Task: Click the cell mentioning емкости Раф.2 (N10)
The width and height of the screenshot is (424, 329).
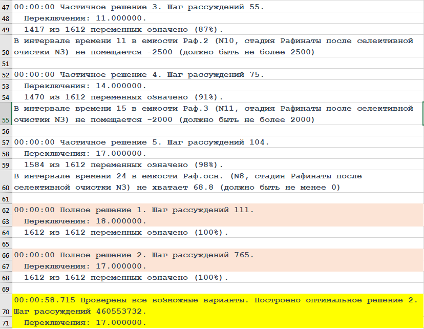Action: (213, 46)
